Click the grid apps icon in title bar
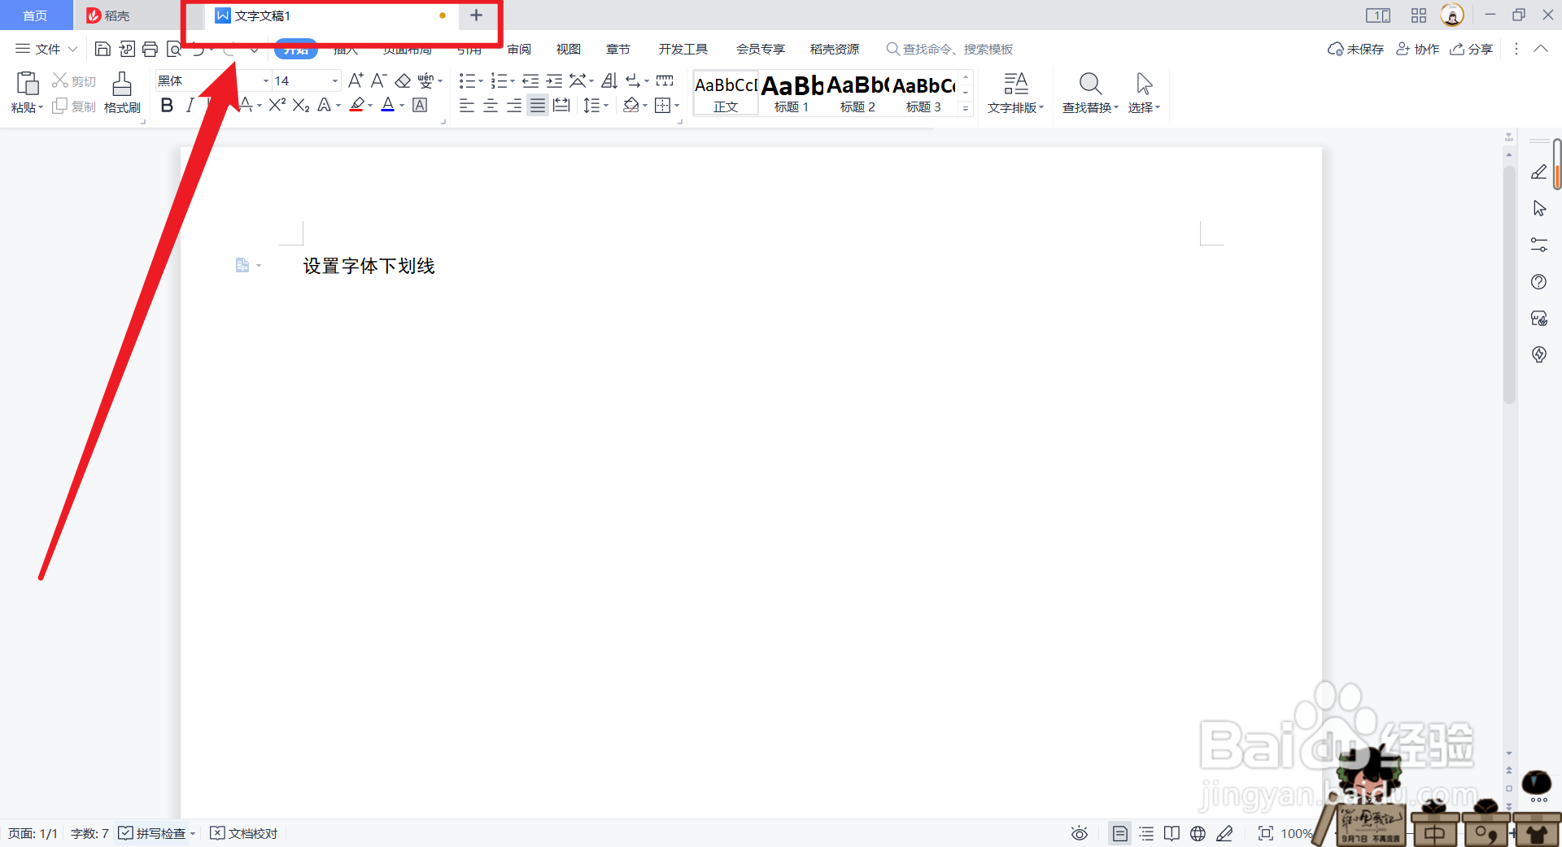The image size is (1562, 847). [x=1419, y=15]
